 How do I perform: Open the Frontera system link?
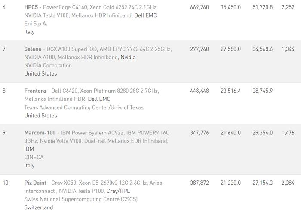coord(35,91)
